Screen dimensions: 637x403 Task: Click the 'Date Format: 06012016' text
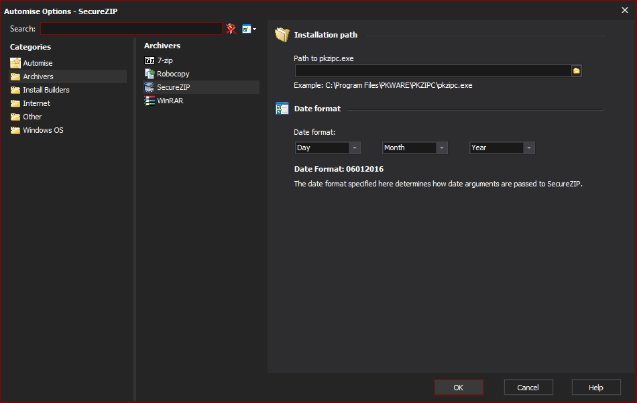pyautogui.click(x=339, y=169)
